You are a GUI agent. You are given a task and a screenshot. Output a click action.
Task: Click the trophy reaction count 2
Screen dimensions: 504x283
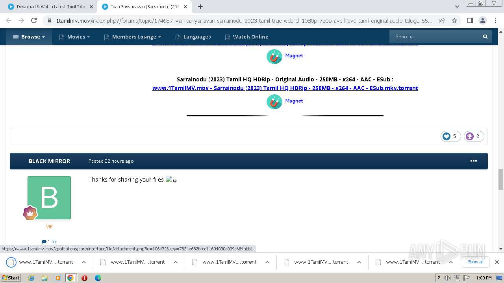(x=474, y=136)
